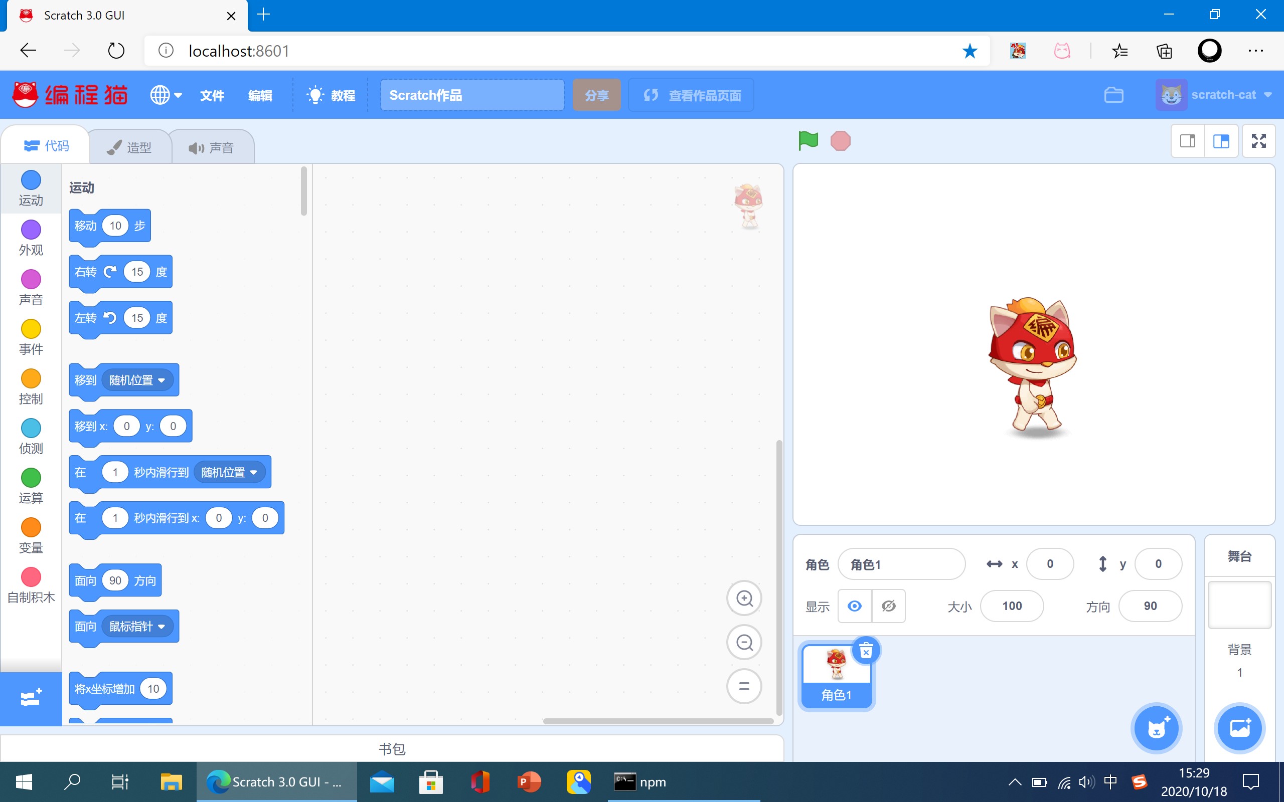Switch to small stage layout

tap(1187, 141)
